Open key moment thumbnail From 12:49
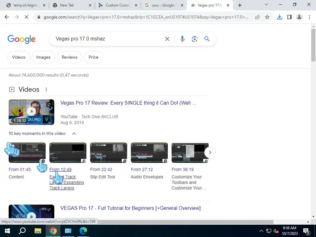316x237 pixels. click(68, 152)
